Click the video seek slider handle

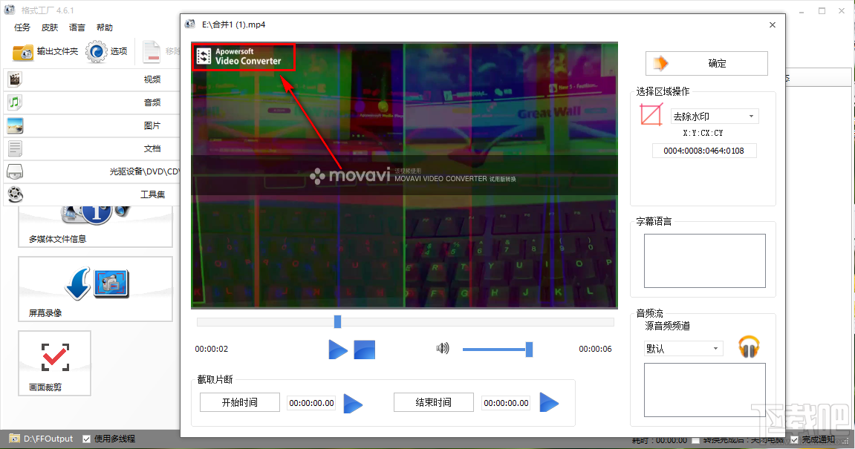[337, 321]
